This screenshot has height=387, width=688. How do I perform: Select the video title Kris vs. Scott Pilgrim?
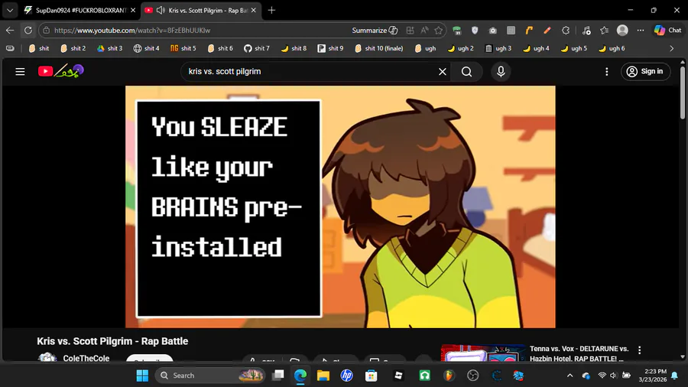pyautogui.click(x=112, y=341)
